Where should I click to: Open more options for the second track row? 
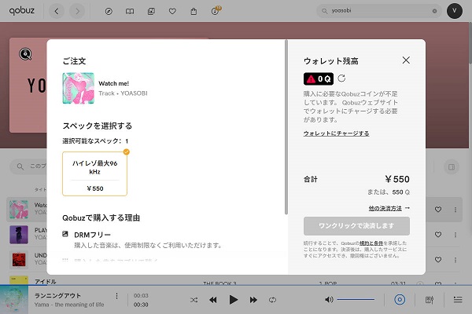pyautogui.click(x=455, y=235)
